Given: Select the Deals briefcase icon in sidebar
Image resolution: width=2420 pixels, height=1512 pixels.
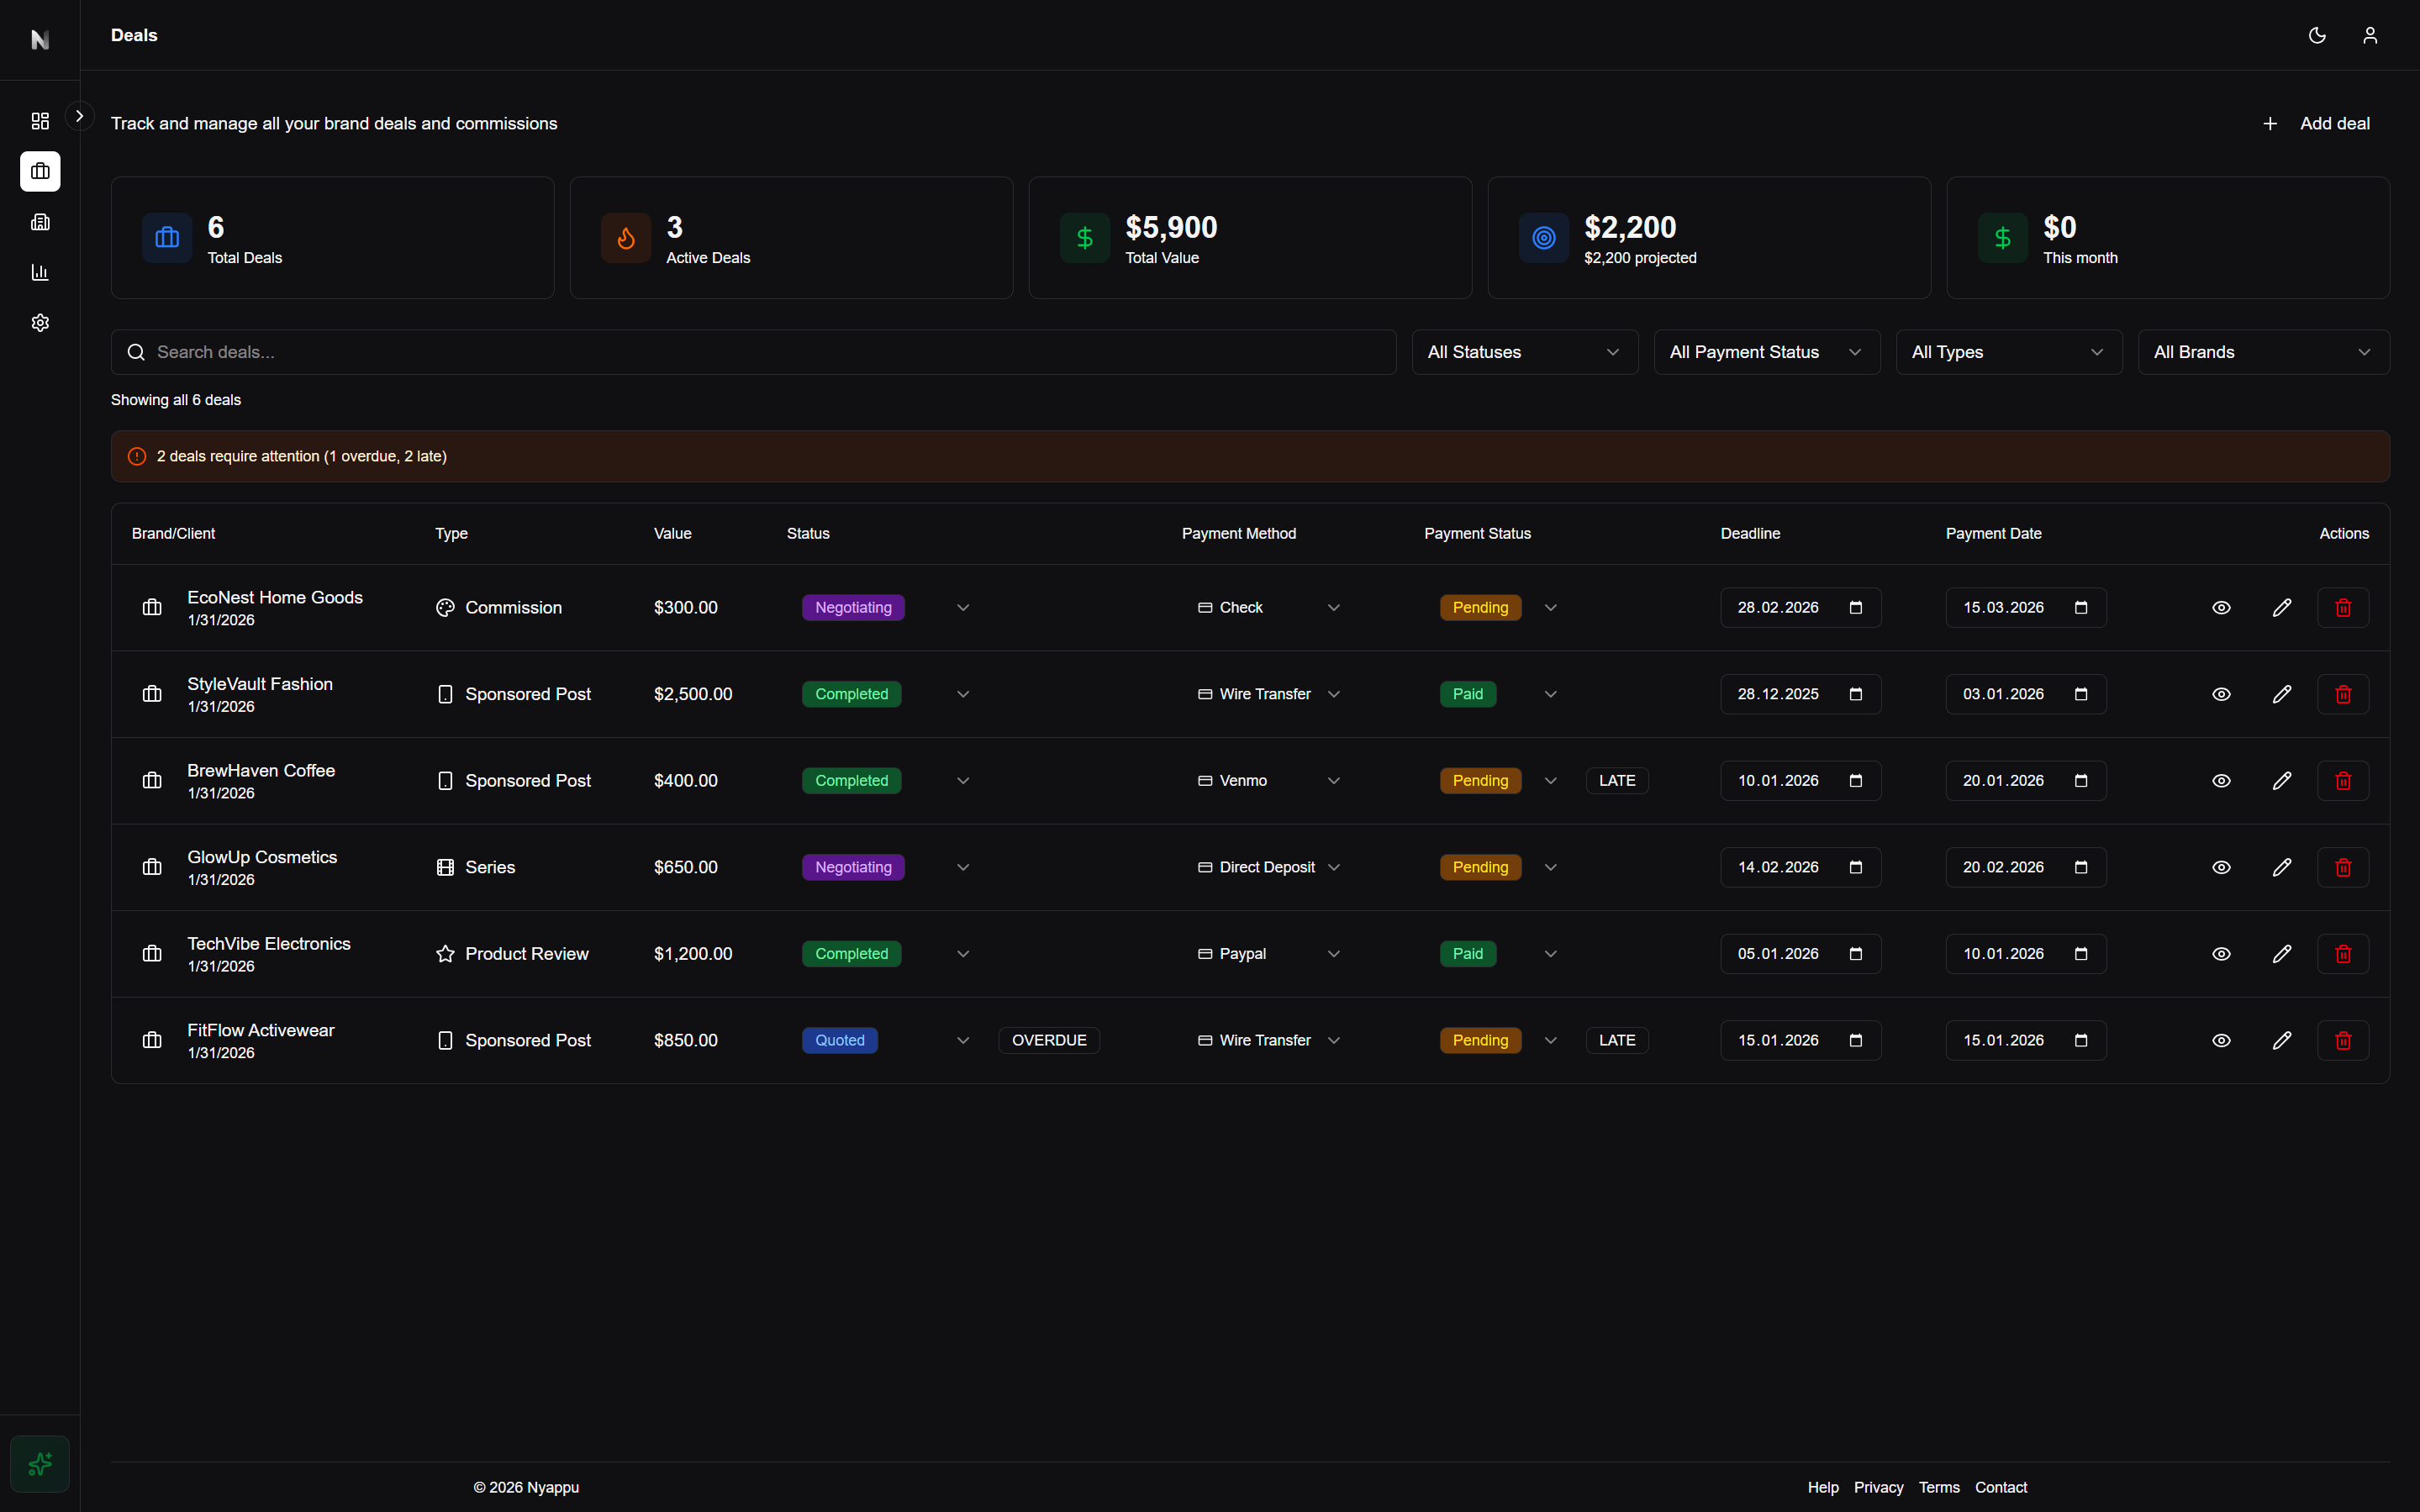Looking at the screenshot, I should pos(40,171).
